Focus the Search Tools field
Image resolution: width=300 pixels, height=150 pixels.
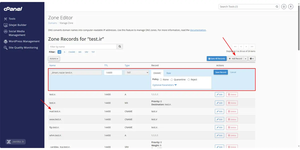[x=247, y=7]
